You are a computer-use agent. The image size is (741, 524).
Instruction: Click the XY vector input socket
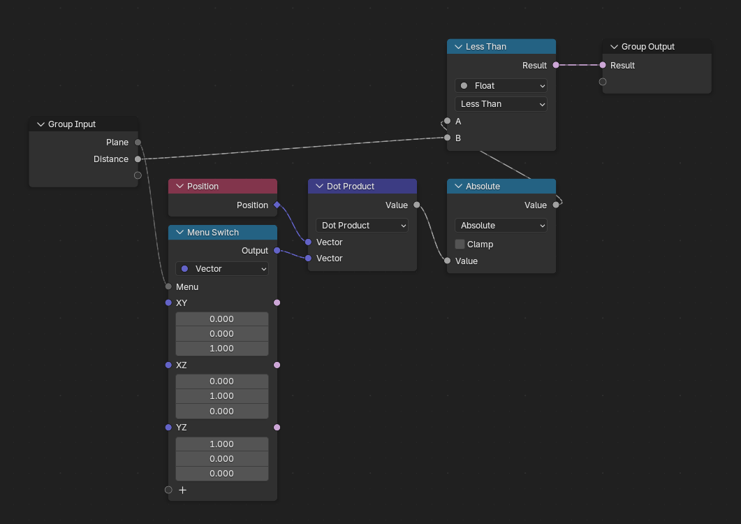tap(168, 303)
